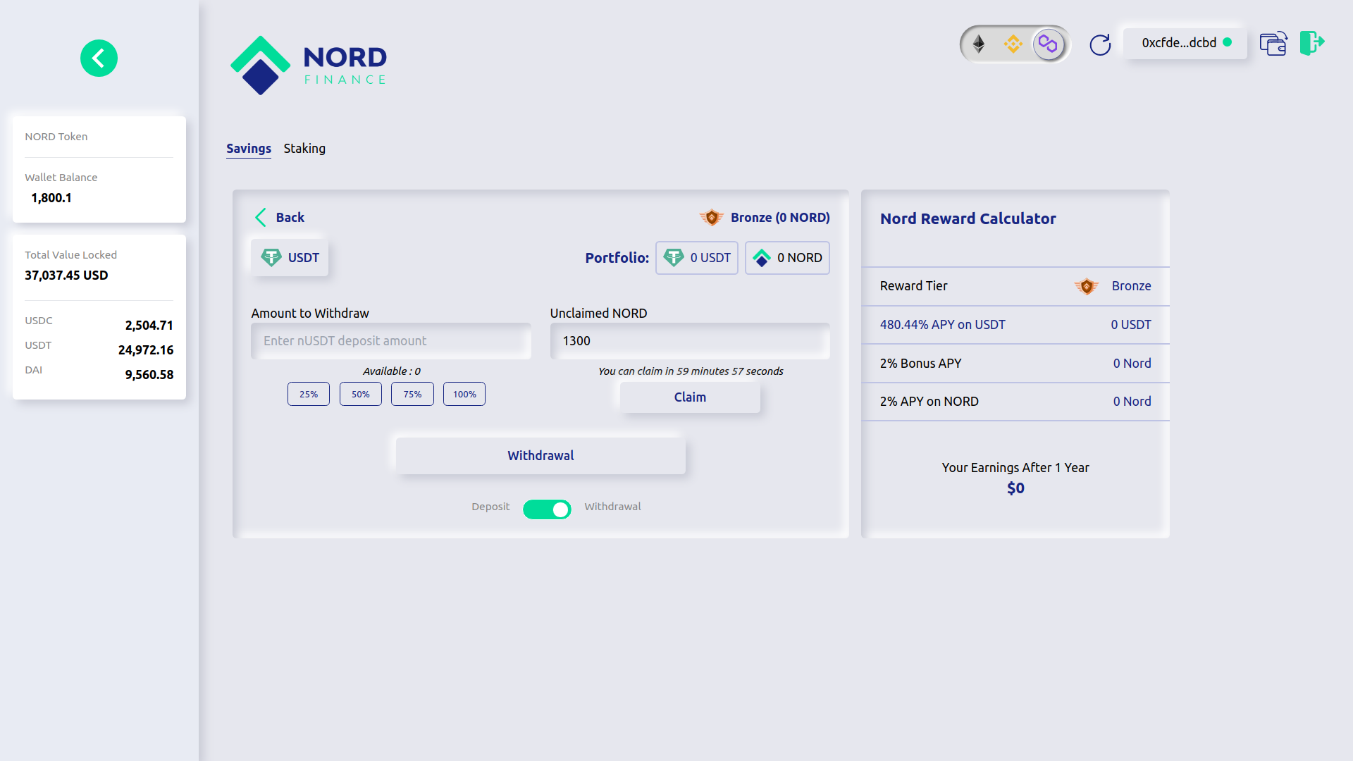Click the Bronze value in Reward Tier
This screenshot has height=761, width=1353.
click(x=1131, y=286)
